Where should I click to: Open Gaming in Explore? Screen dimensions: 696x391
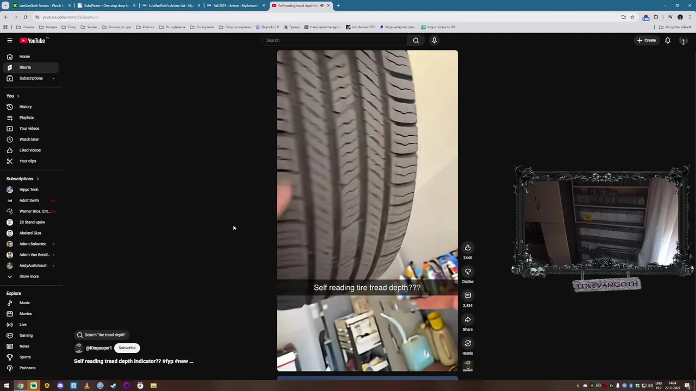coord(30,336)
